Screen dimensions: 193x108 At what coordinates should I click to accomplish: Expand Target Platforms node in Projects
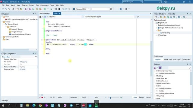tap(157, 28)
